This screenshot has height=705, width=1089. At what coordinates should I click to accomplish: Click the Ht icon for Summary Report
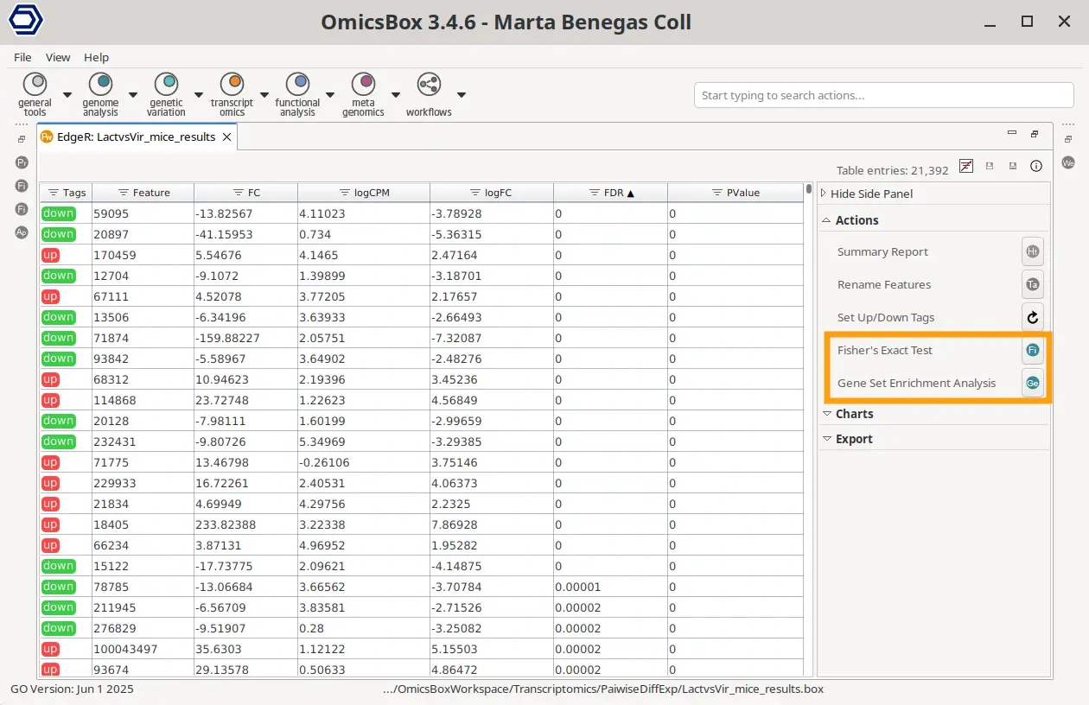[1033, 251]
